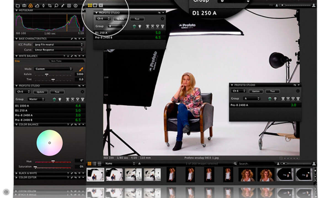Toggle green power button in left Profoto panel
Viewport: 331px width, 198px height.
click(x=54, y=99)
